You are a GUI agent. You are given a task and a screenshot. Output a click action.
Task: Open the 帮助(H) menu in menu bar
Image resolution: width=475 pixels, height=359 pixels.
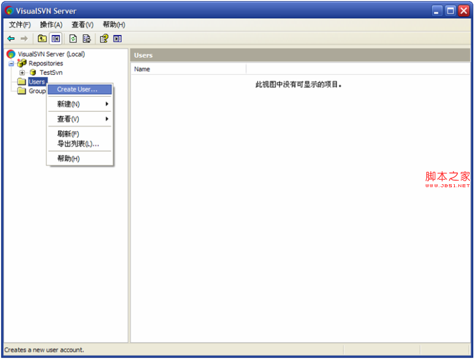click(114, 24)
